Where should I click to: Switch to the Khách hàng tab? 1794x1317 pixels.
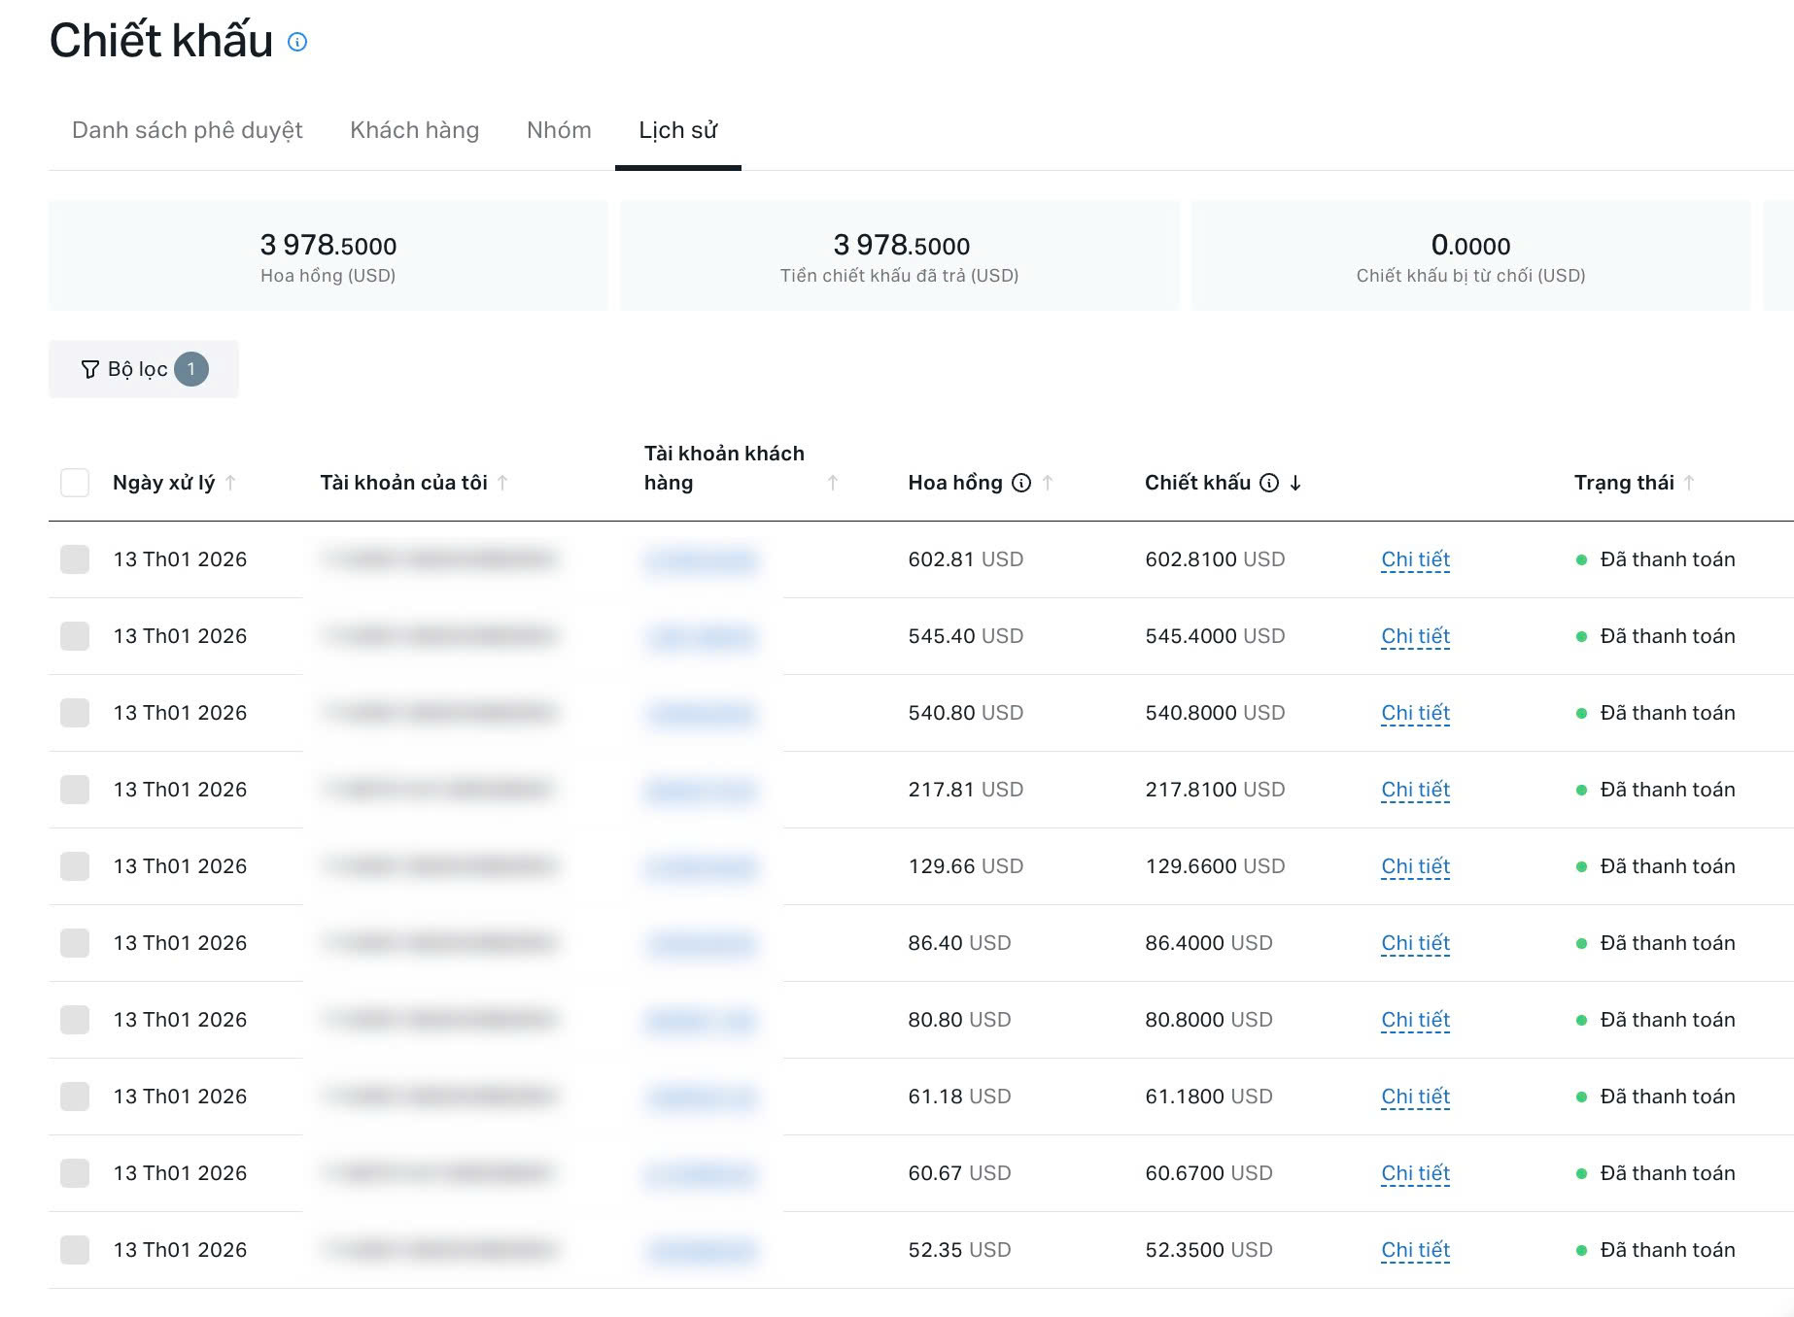point(415,129)
